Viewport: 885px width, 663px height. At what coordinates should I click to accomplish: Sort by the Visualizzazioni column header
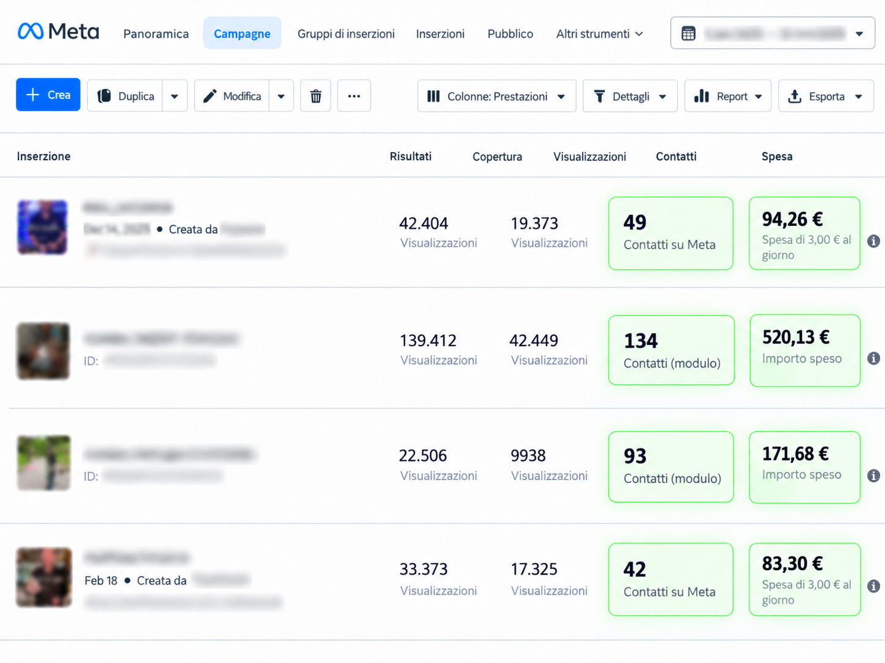click(x=589, y=157)
